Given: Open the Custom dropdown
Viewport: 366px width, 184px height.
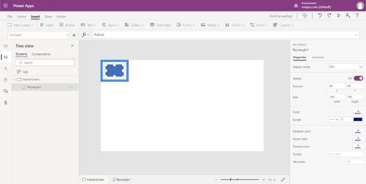Looking at the screenshot, I should (283, 25).
